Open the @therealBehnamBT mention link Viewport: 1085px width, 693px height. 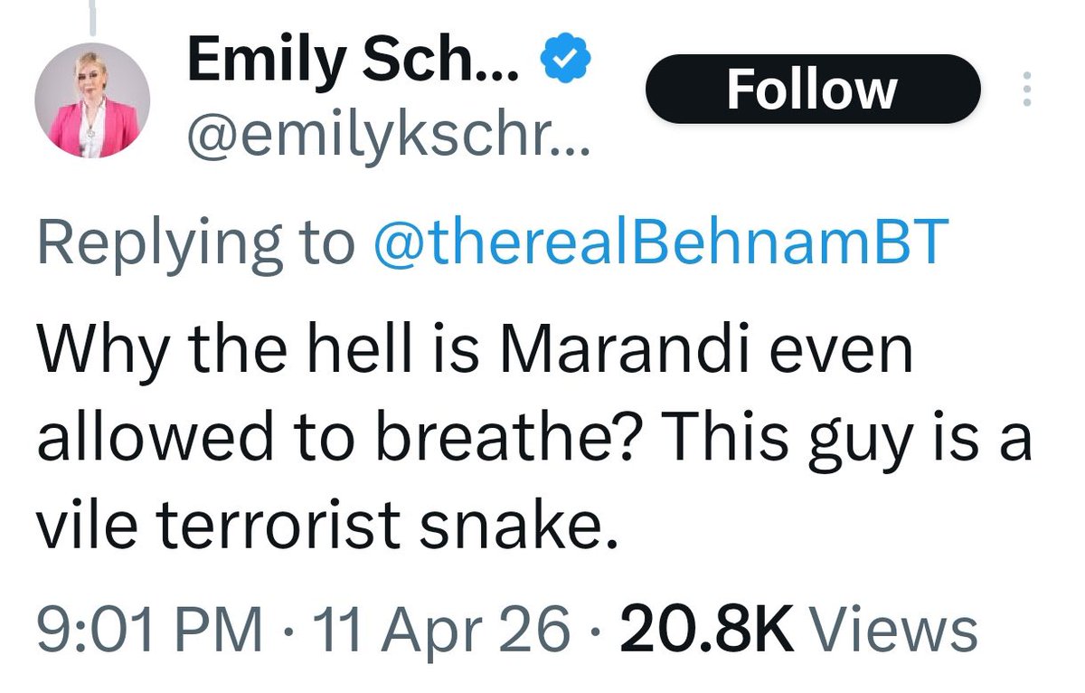coord(660,242)
